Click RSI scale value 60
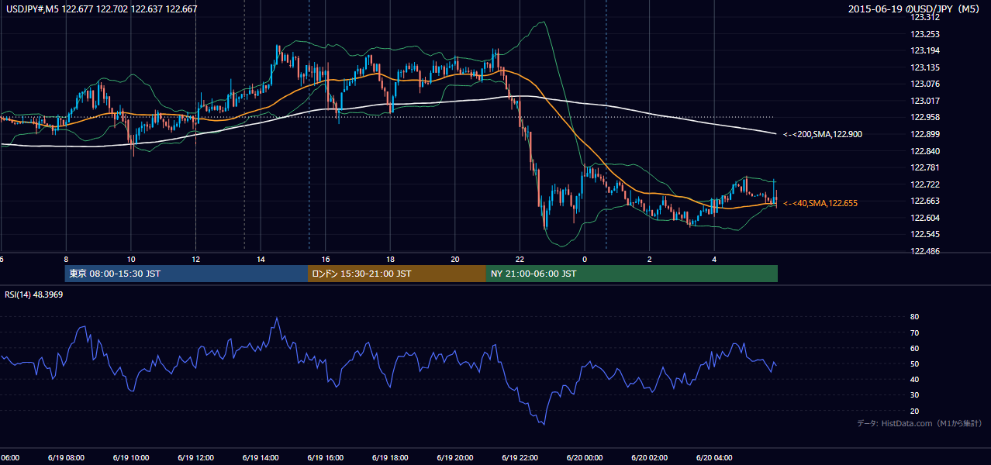 [x=915, y=348]
